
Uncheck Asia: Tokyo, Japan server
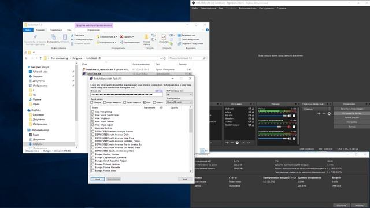92,125
